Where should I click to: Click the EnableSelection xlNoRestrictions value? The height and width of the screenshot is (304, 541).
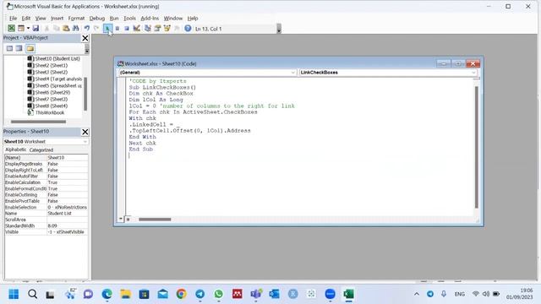pos(68,207)
